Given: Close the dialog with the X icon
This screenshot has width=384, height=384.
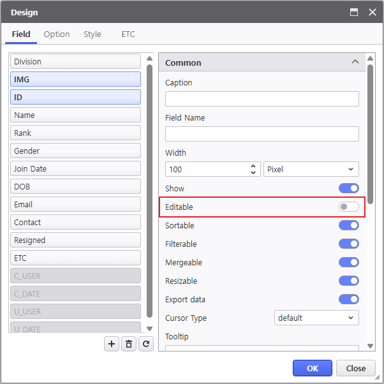Looking at the screenshot, I should coord(371,12).
